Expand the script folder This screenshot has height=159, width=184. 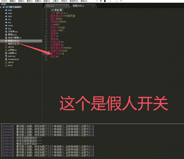10,25
